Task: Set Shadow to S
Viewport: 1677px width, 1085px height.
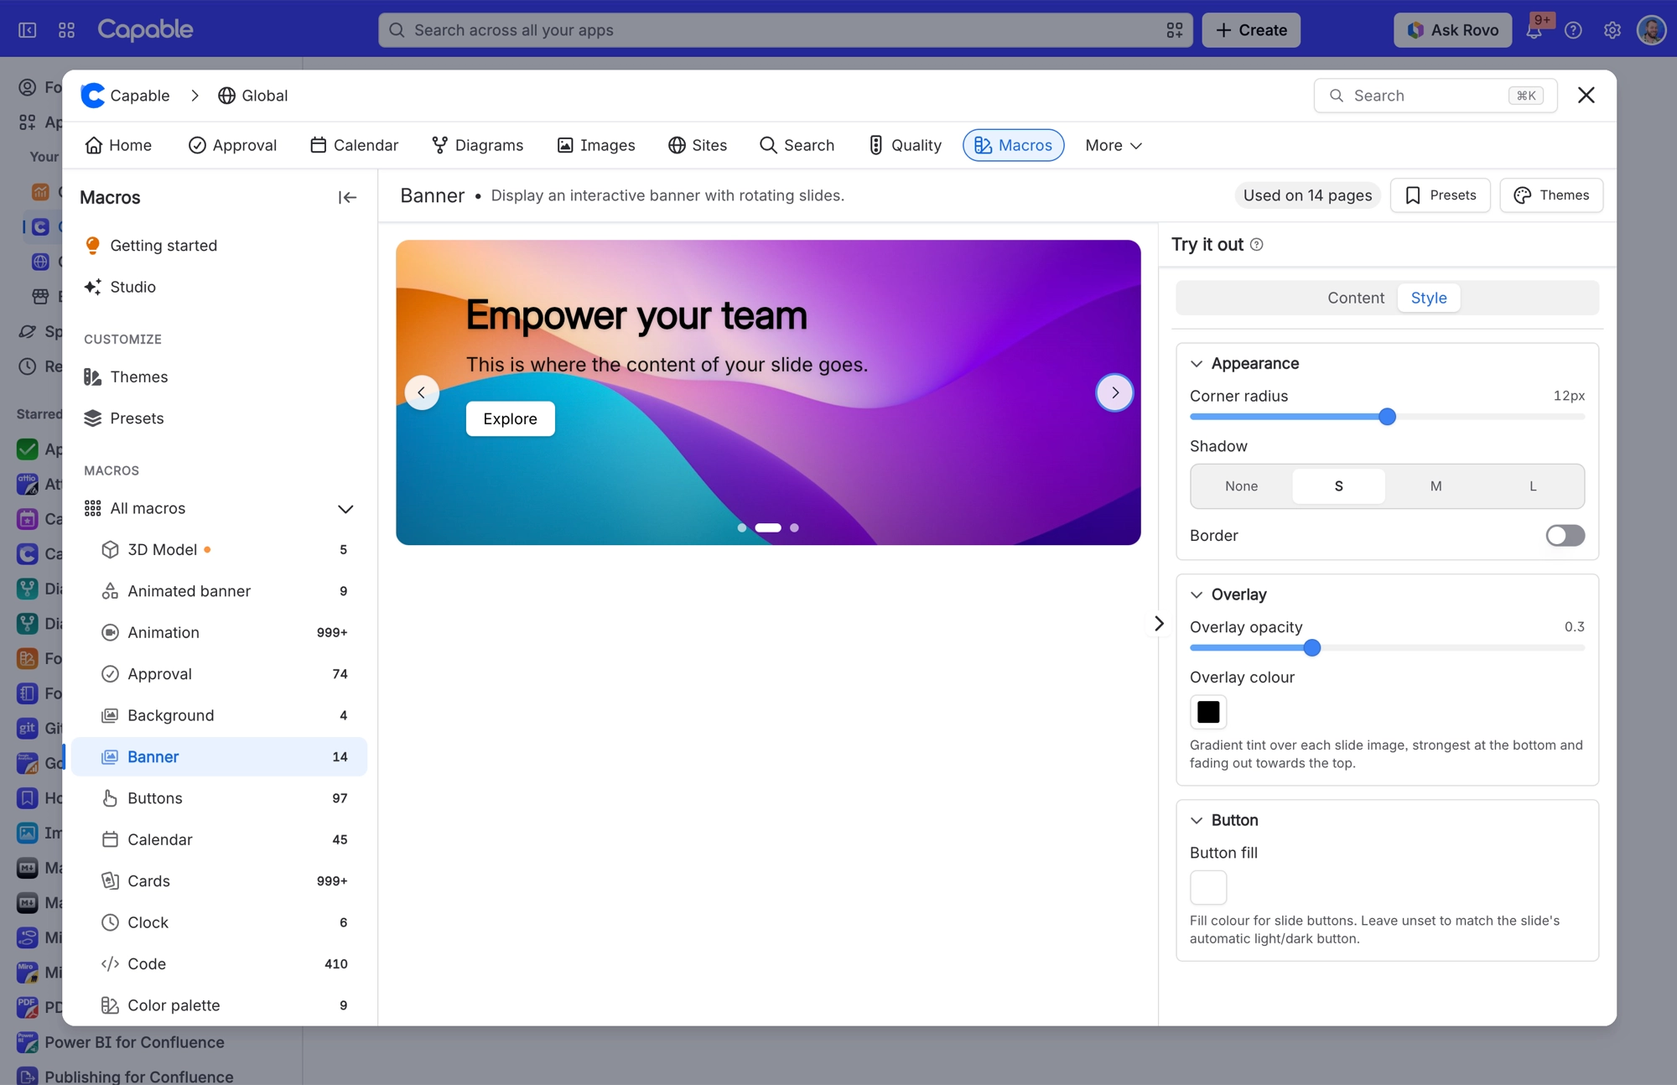Action: click(1338, 486)
